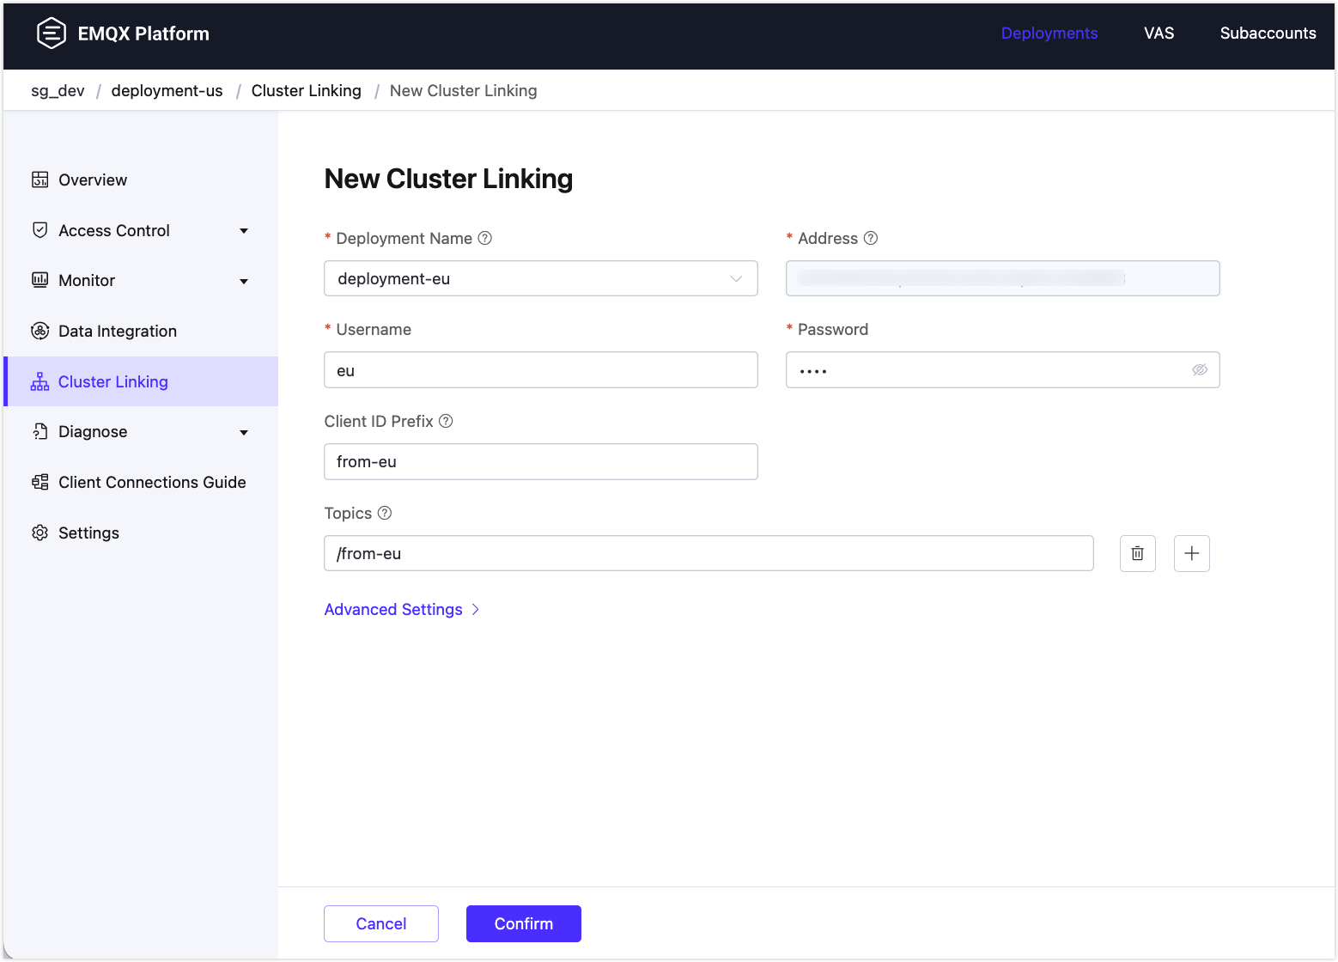Open the Overview sidebar icon

[x=40, y=180]
